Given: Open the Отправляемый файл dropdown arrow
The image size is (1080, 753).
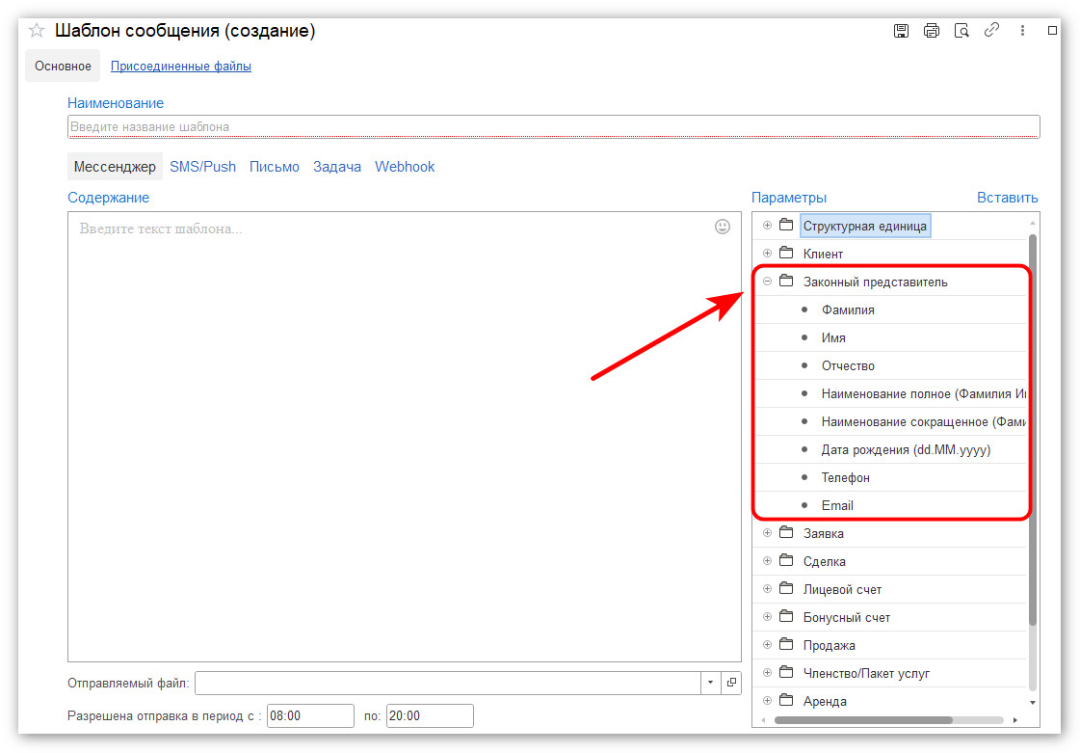Looking at the screenshot, I should (711, 683).
